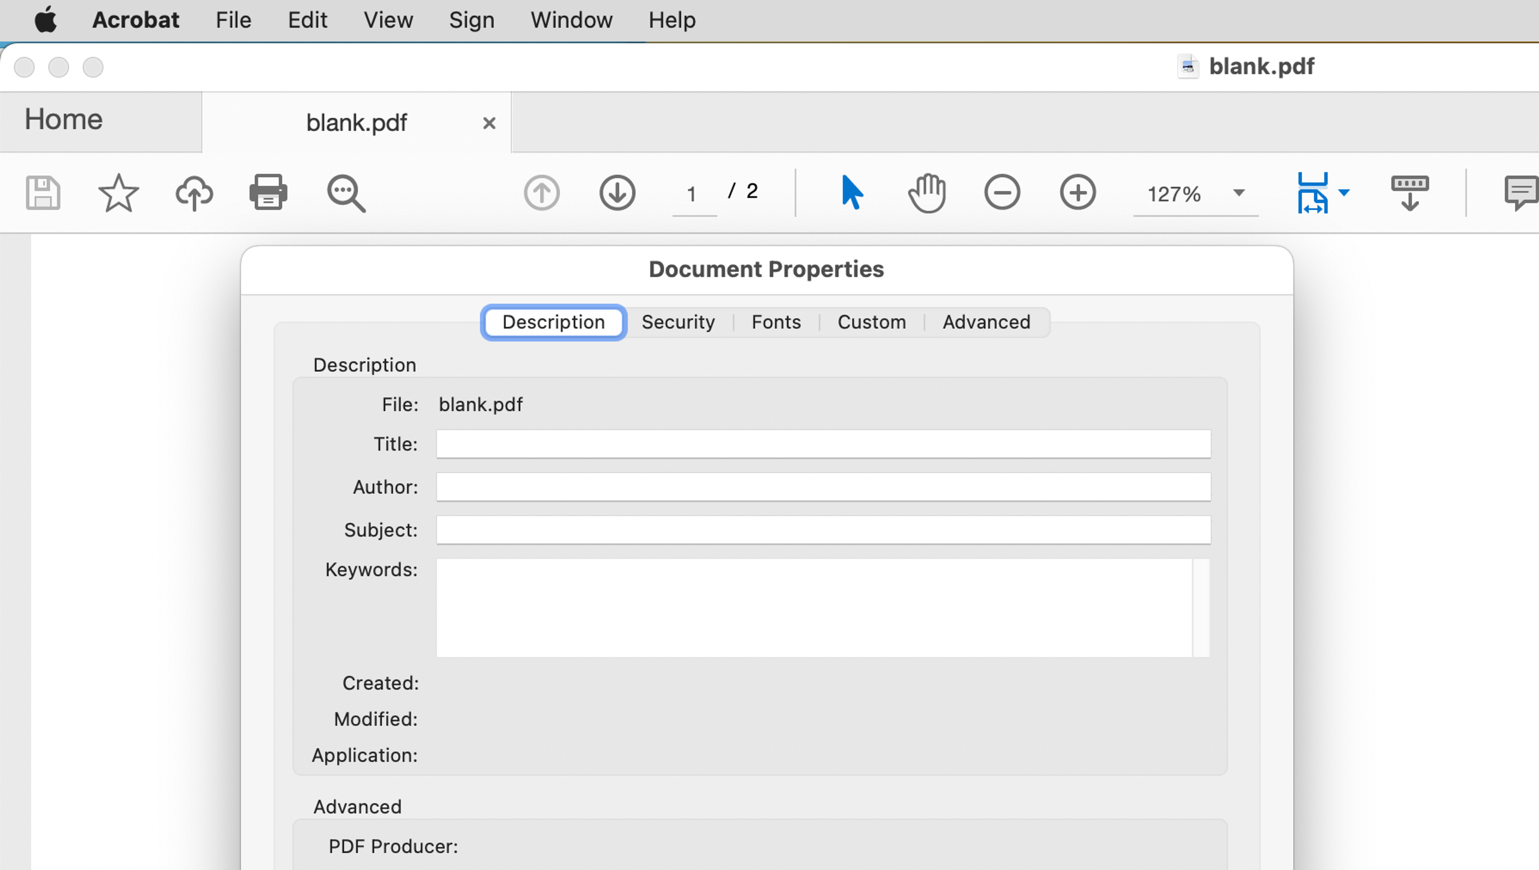Click into the Title input field
1539x870 pixels.
823,444
